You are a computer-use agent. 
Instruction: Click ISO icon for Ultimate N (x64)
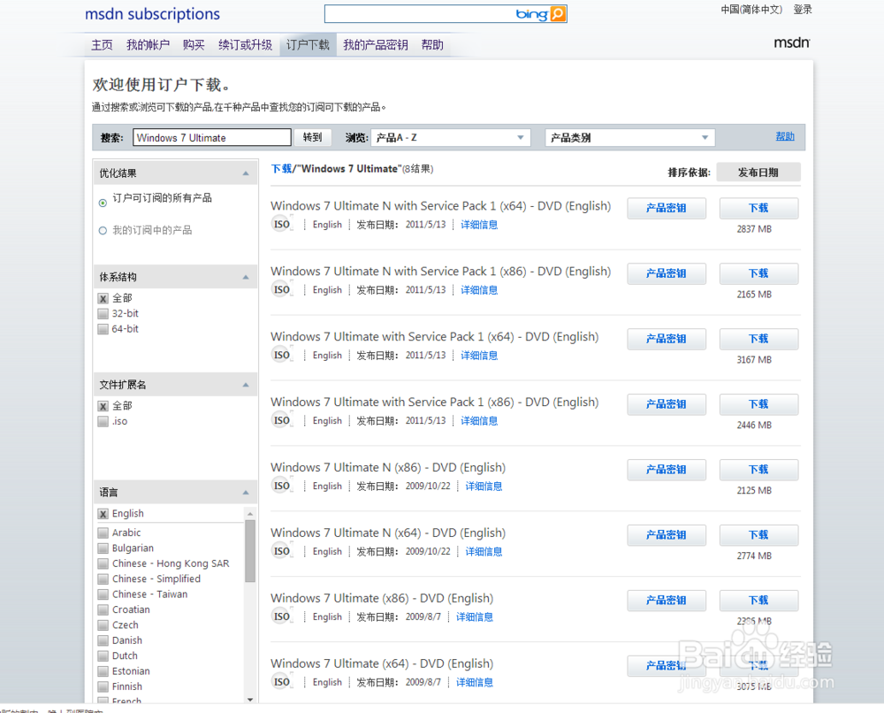click(x=282, y=551)
